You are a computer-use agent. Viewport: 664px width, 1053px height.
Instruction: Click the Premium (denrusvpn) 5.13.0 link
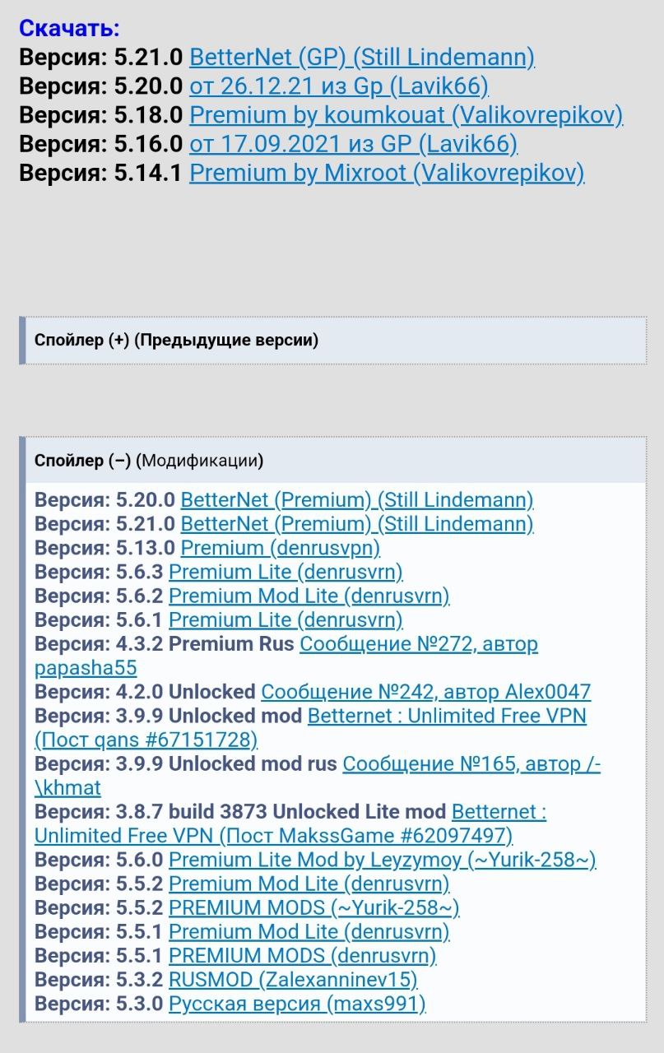(280, 548)
